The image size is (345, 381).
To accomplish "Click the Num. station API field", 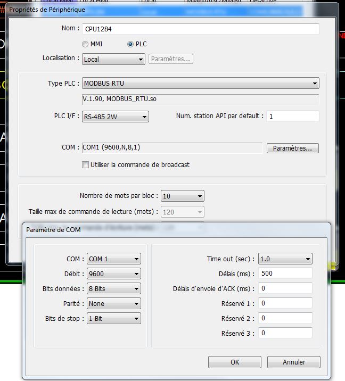I will (293, 116).
